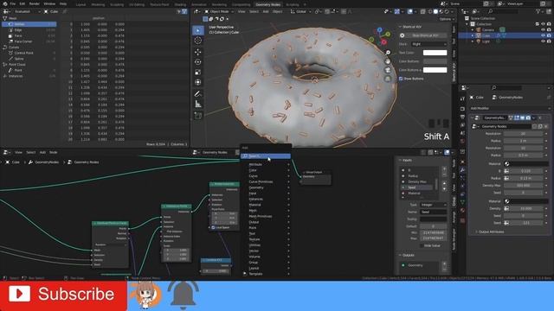The image size is (554, 311).
Task: Open the Modifiers wrench tab in properties
Action: [462, 170]
